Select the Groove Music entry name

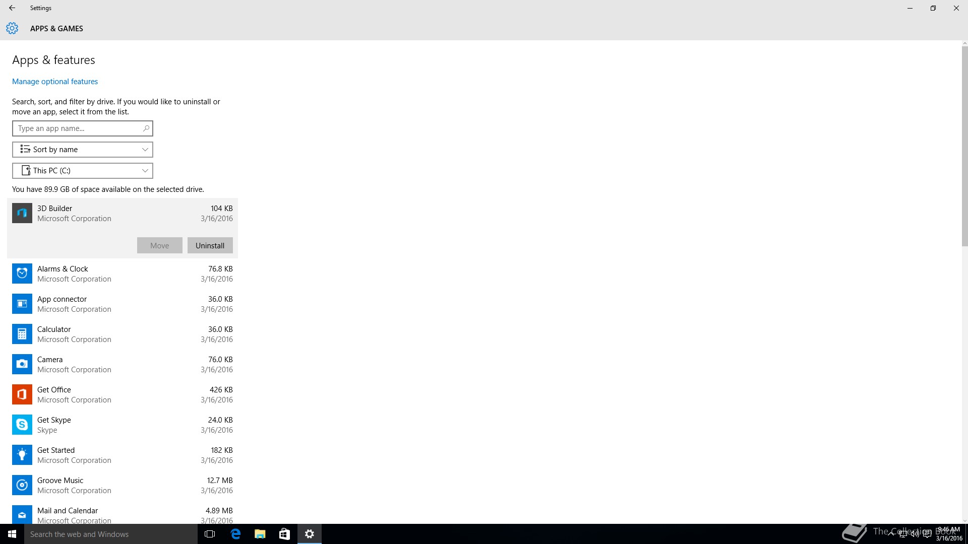(x=60, y=481)
